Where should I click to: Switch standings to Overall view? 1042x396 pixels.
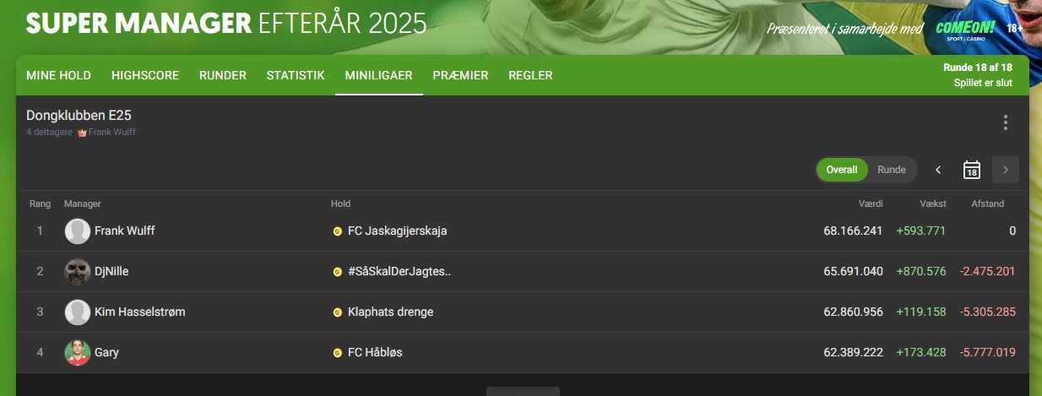point(842,170)
